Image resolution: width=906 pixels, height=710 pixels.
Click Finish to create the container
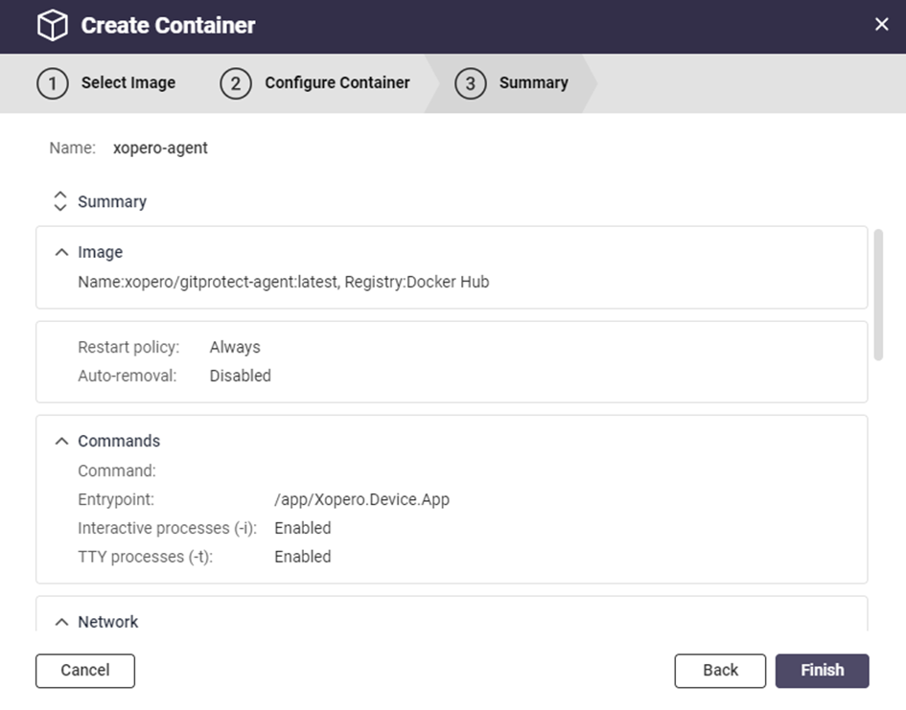(822, 671)
